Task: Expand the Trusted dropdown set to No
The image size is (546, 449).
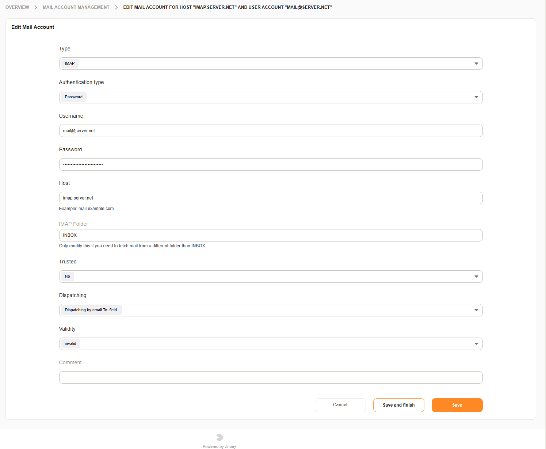Action: [270, 277]
